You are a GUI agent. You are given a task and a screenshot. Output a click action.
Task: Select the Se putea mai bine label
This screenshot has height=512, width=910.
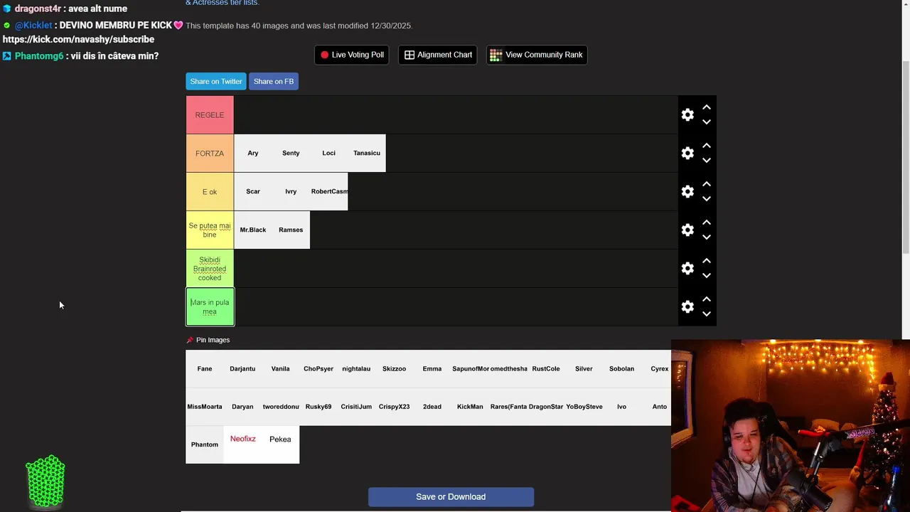click(x=210, y=230)
